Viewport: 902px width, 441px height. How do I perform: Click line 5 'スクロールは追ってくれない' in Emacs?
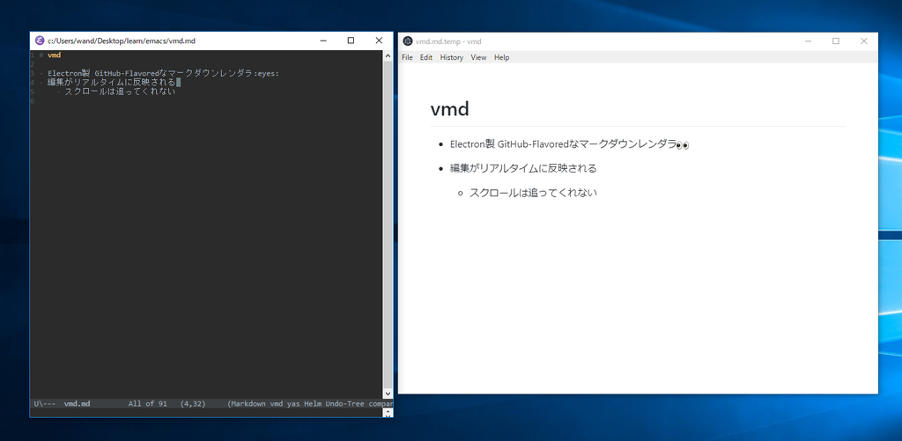[120, 92]
